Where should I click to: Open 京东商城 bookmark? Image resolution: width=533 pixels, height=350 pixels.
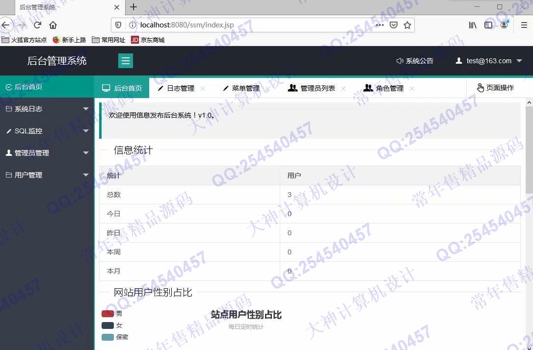[x=148, y=40]
